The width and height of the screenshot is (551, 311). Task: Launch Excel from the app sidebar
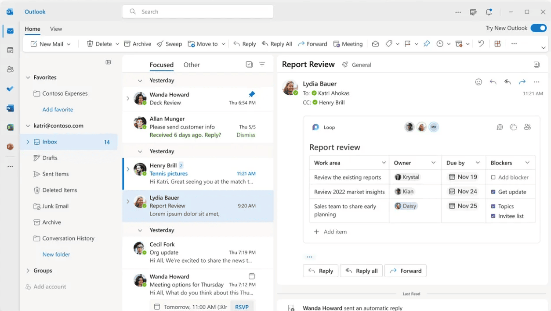(10, 127)
